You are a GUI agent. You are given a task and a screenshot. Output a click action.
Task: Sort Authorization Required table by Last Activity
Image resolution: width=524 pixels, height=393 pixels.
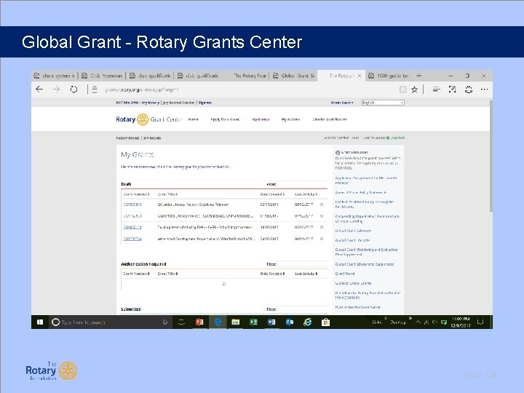pyautogui.click(x=306, y=274)
